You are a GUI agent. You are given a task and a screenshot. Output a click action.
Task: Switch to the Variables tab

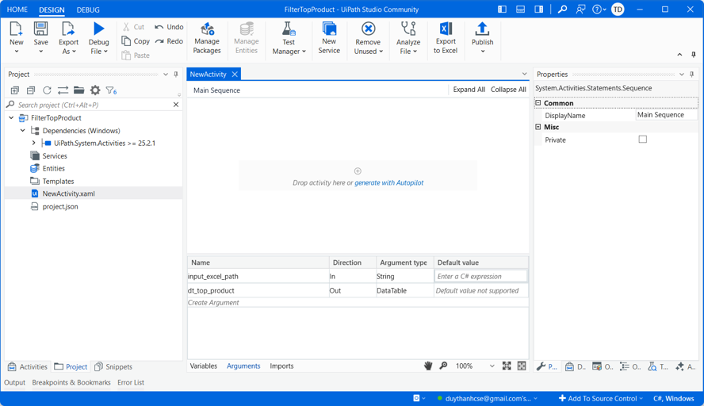(x=204, y=366)
